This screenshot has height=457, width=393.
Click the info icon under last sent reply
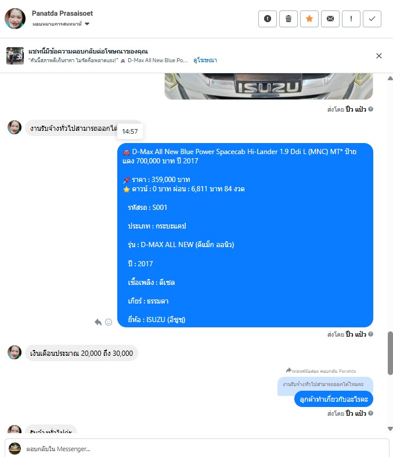pos(370,413)
